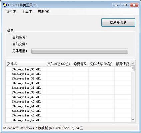The width and height of the screenshot is (141, 133).
Task: Open the 帮助(H) menu
Action: (44, 12)
